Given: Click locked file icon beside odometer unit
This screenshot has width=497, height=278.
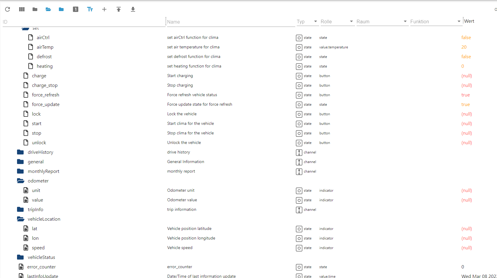Looking at the screenshot, I should [26, 190].
